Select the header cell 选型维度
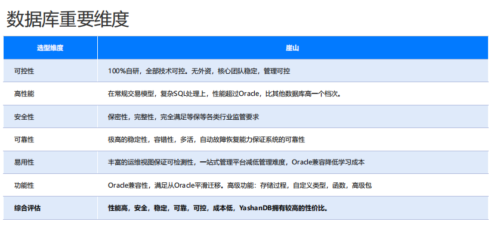Screen dimensions: 500x243 [50, 48]
